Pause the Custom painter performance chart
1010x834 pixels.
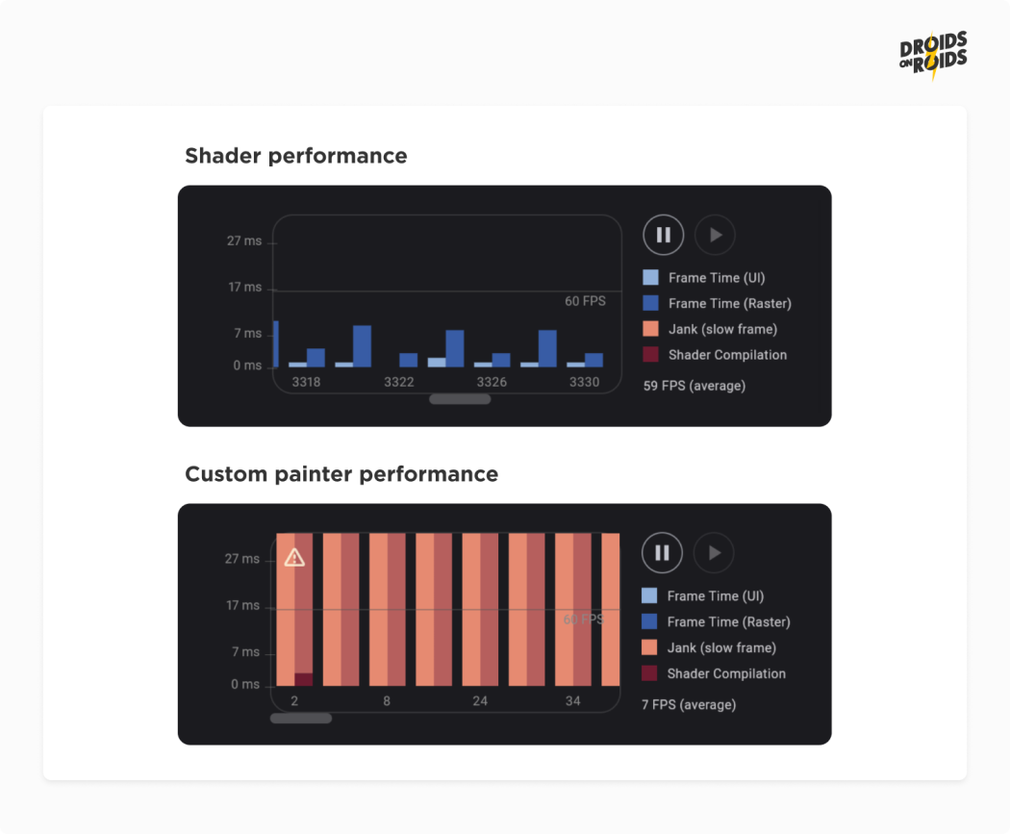[x=662, y=553]
